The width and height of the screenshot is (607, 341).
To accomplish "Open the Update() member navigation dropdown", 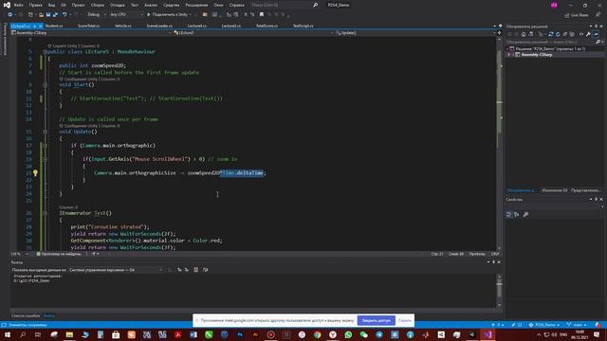I will (415, 33).
